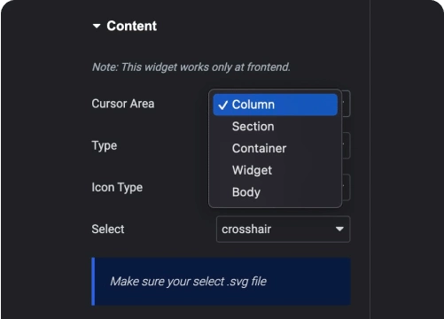Choose Section from Cursor Area list
444x319 pixels.
253,127
